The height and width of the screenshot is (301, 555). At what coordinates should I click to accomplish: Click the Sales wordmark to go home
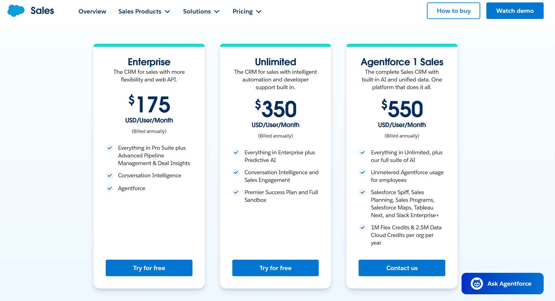(42, 10)
